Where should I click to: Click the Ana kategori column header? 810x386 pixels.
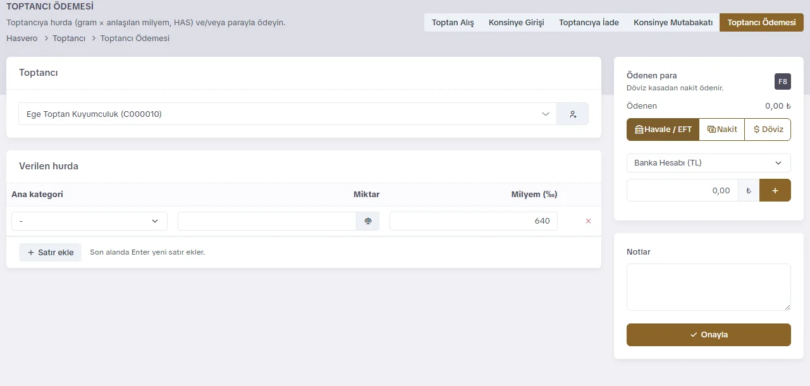(37, 195)
